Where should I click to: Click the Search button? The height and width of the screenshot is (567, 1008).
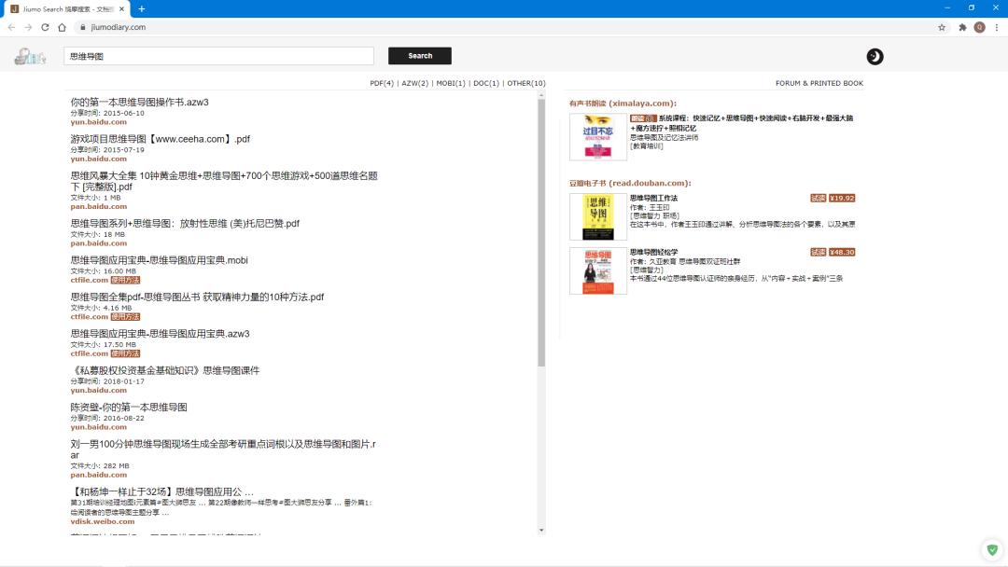coord(419,56)
